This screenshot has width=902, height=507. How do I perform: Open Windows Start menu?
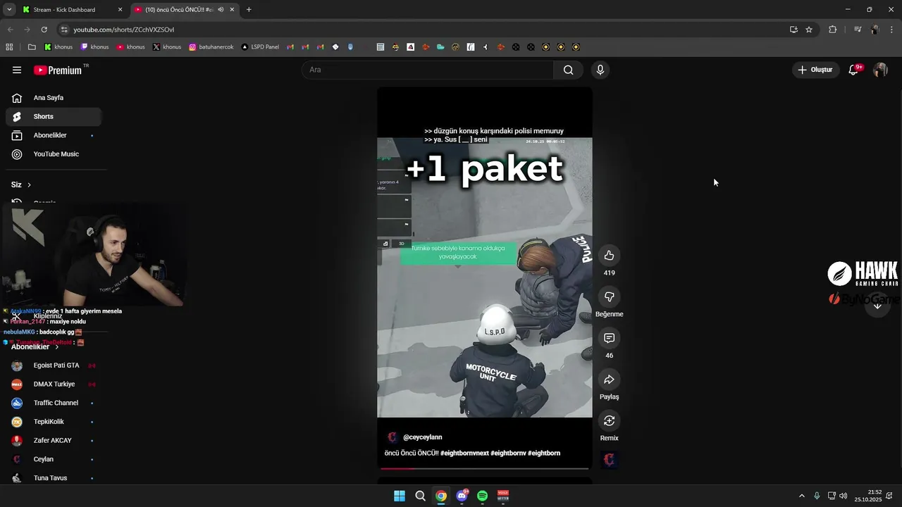pos(400,496)
